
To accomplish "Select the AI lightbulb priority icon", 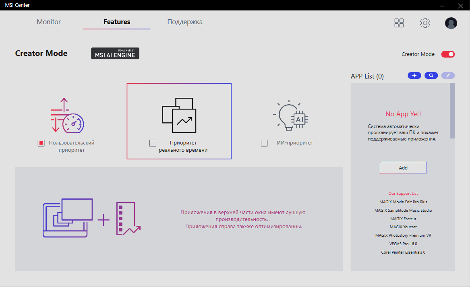I will [x=291, y=116].
